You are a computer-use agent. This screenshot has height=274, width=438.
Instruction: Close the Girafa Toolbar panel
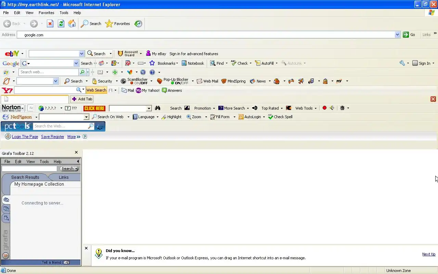tap(76, 152)
